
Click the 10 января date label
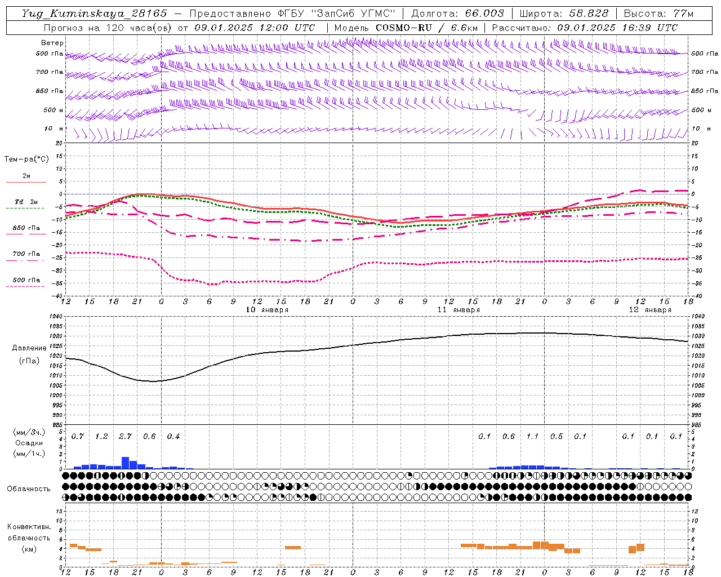pos(267,310)
